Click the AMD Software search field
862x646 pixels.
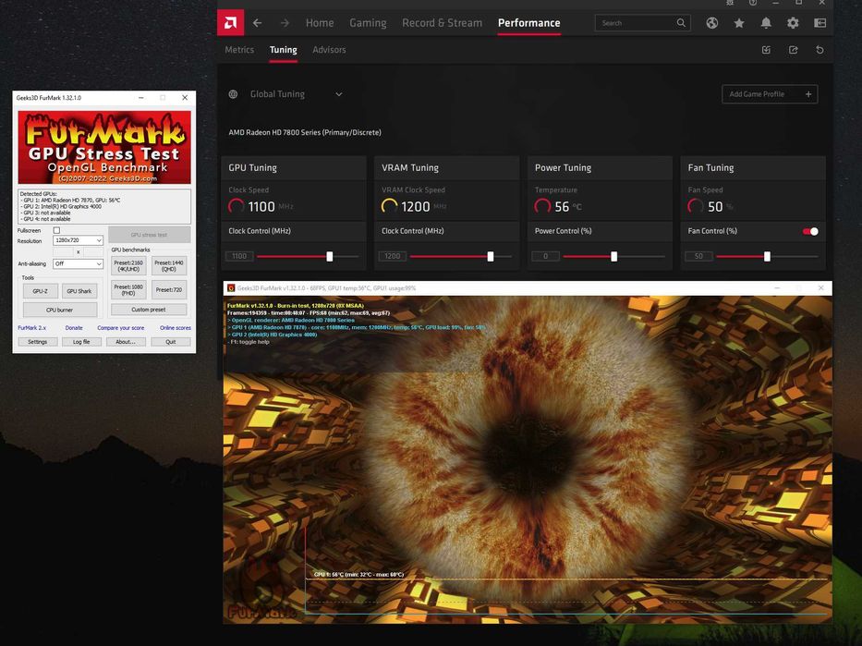[643, 23]
